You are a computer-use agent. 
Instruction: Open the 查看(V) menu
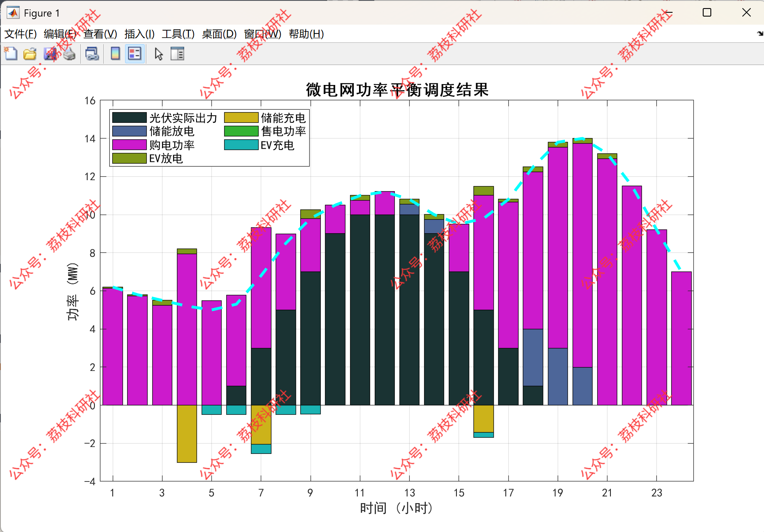click(100, 34)
